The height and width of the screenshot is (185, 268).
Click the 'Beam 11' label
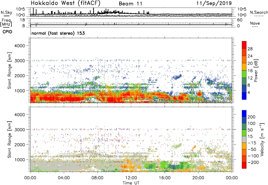point(130,4)
